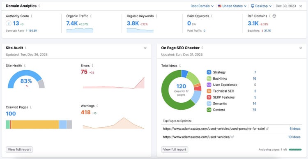Click the Organic Keywords 3.8K value
Screen dimensions: 308x159
click(x=133, y=23)
